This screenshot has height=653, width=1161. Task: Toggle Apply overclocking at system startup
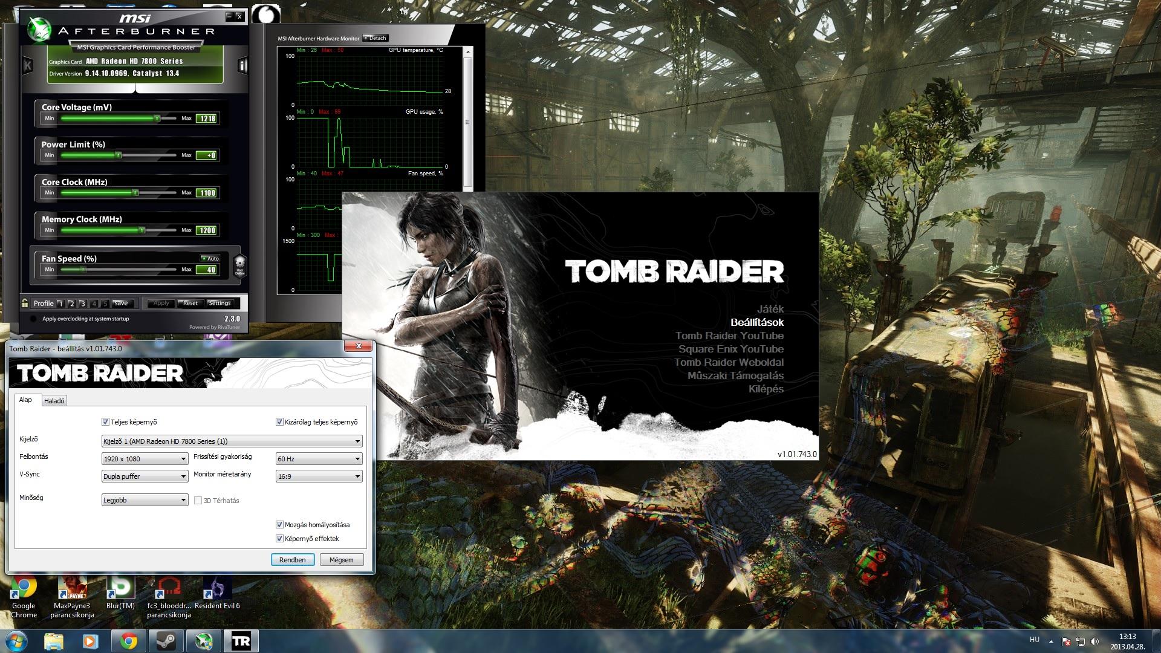pyautogui.click(x=33, y=319)
